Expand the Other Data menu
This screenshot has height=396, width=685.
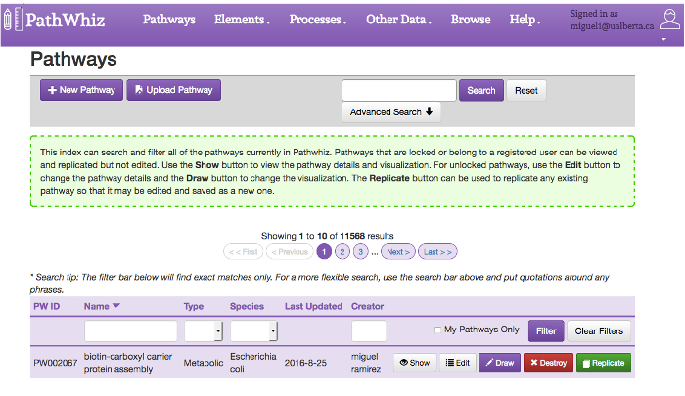tap(398, 20)
